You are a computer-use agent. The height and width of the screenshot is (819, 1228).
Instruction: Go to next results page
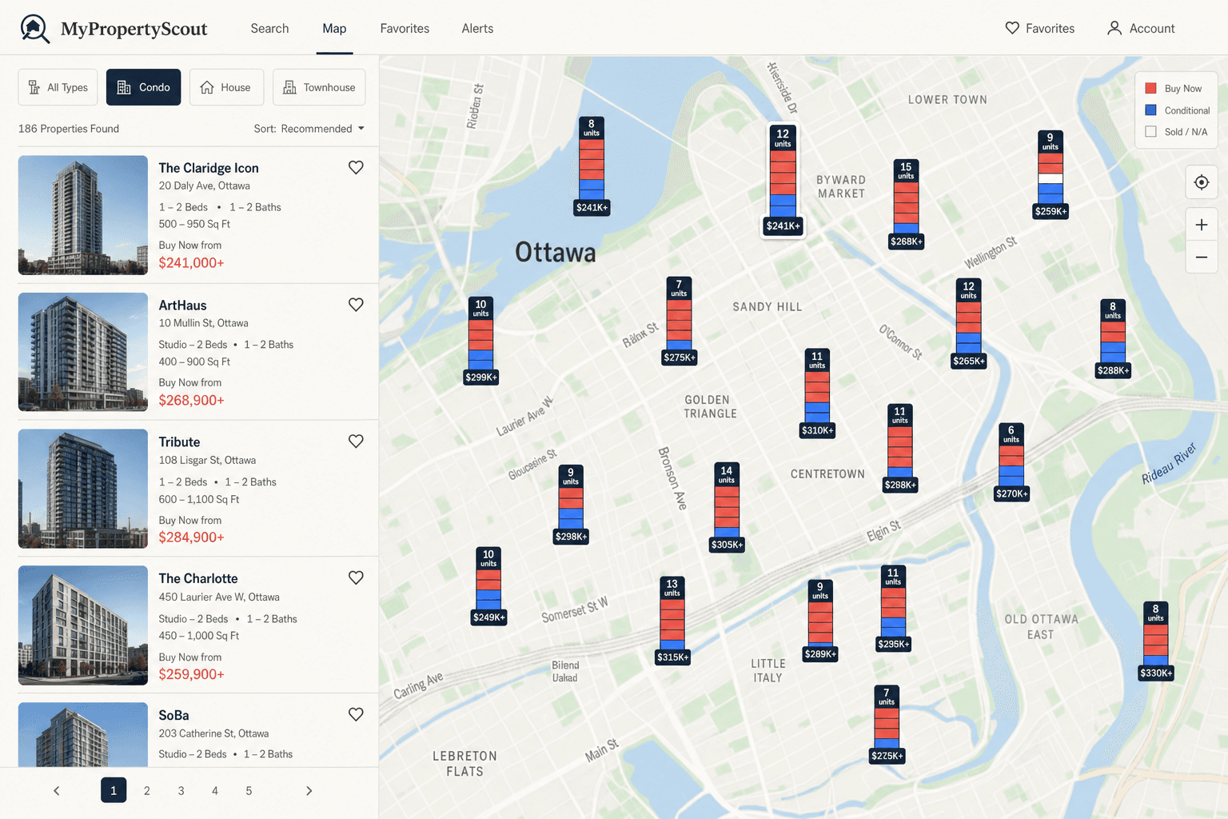click(309, 791)
